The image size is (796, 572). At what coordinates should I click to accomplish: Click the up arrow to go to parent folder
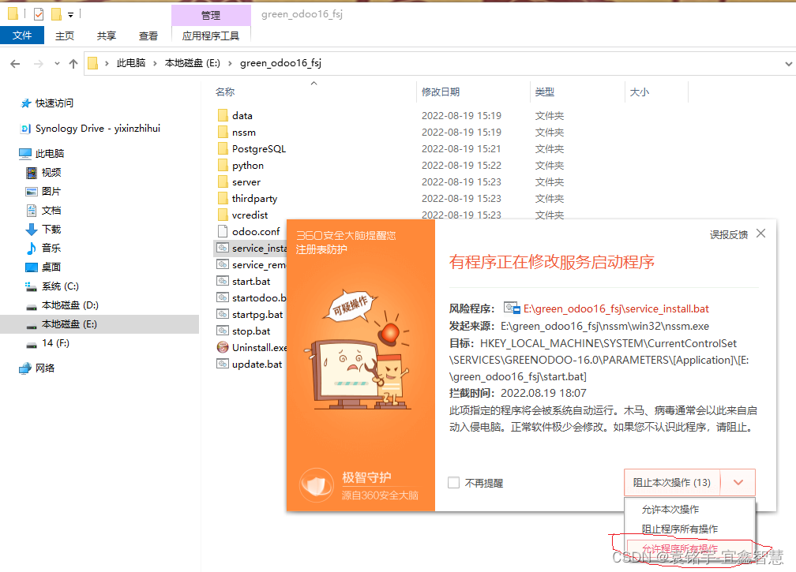(x=73, y=63)
